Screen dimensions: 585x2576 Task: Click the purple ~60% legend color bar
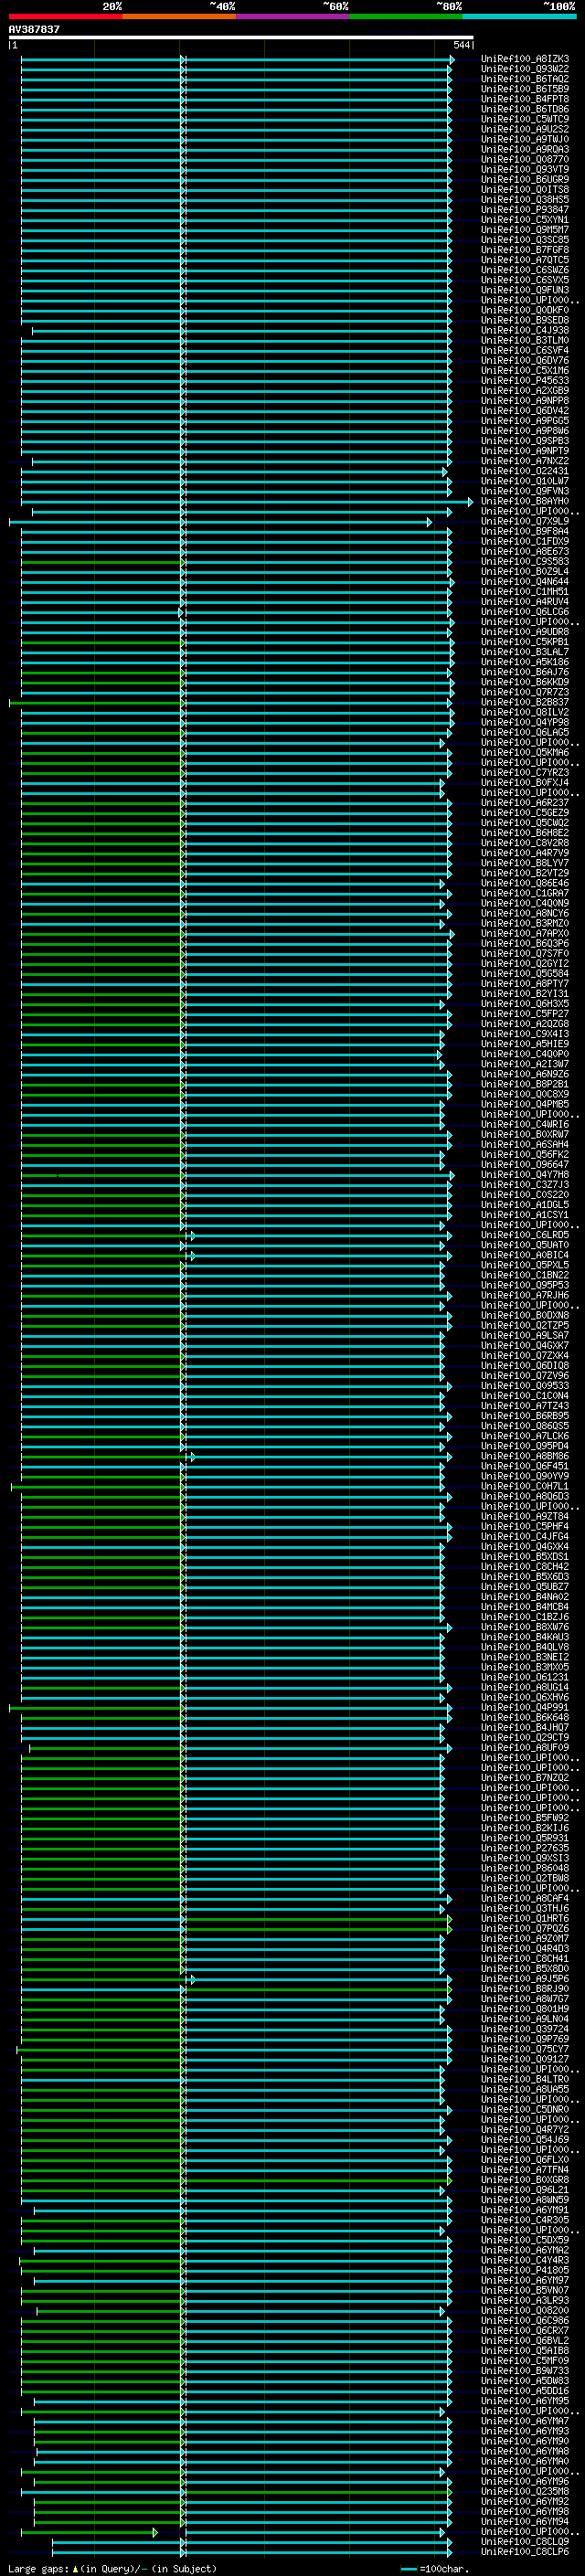coord(292,16)
